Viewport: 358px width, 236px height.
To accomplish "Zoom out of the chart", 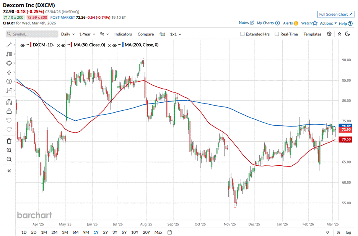I will pyautogui.click(x=9, y=159).
